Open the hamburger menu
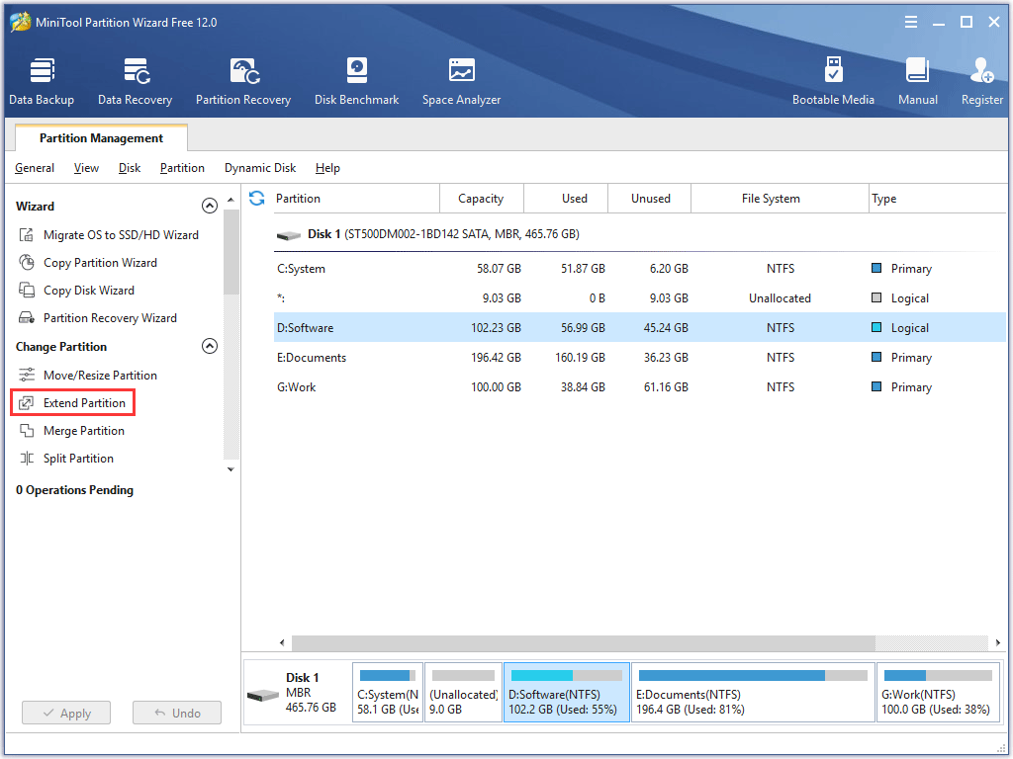Image resolution: width=1013 pixels, height=759 pixels. pos(910,21)
